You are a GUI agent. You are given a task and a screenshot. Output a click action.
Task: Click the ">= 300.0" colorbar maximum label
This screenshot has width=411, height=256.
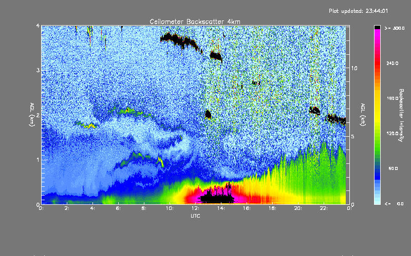pyautogui.click(x=394, y=28)
